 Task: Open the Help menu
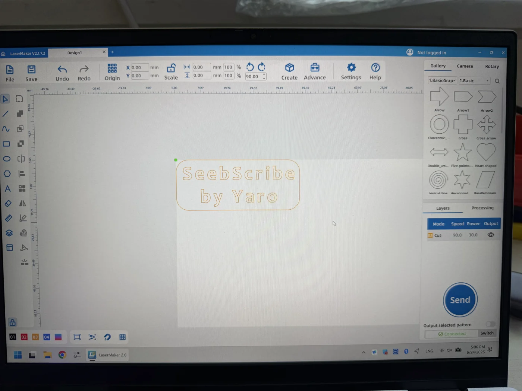pos(375,71)
